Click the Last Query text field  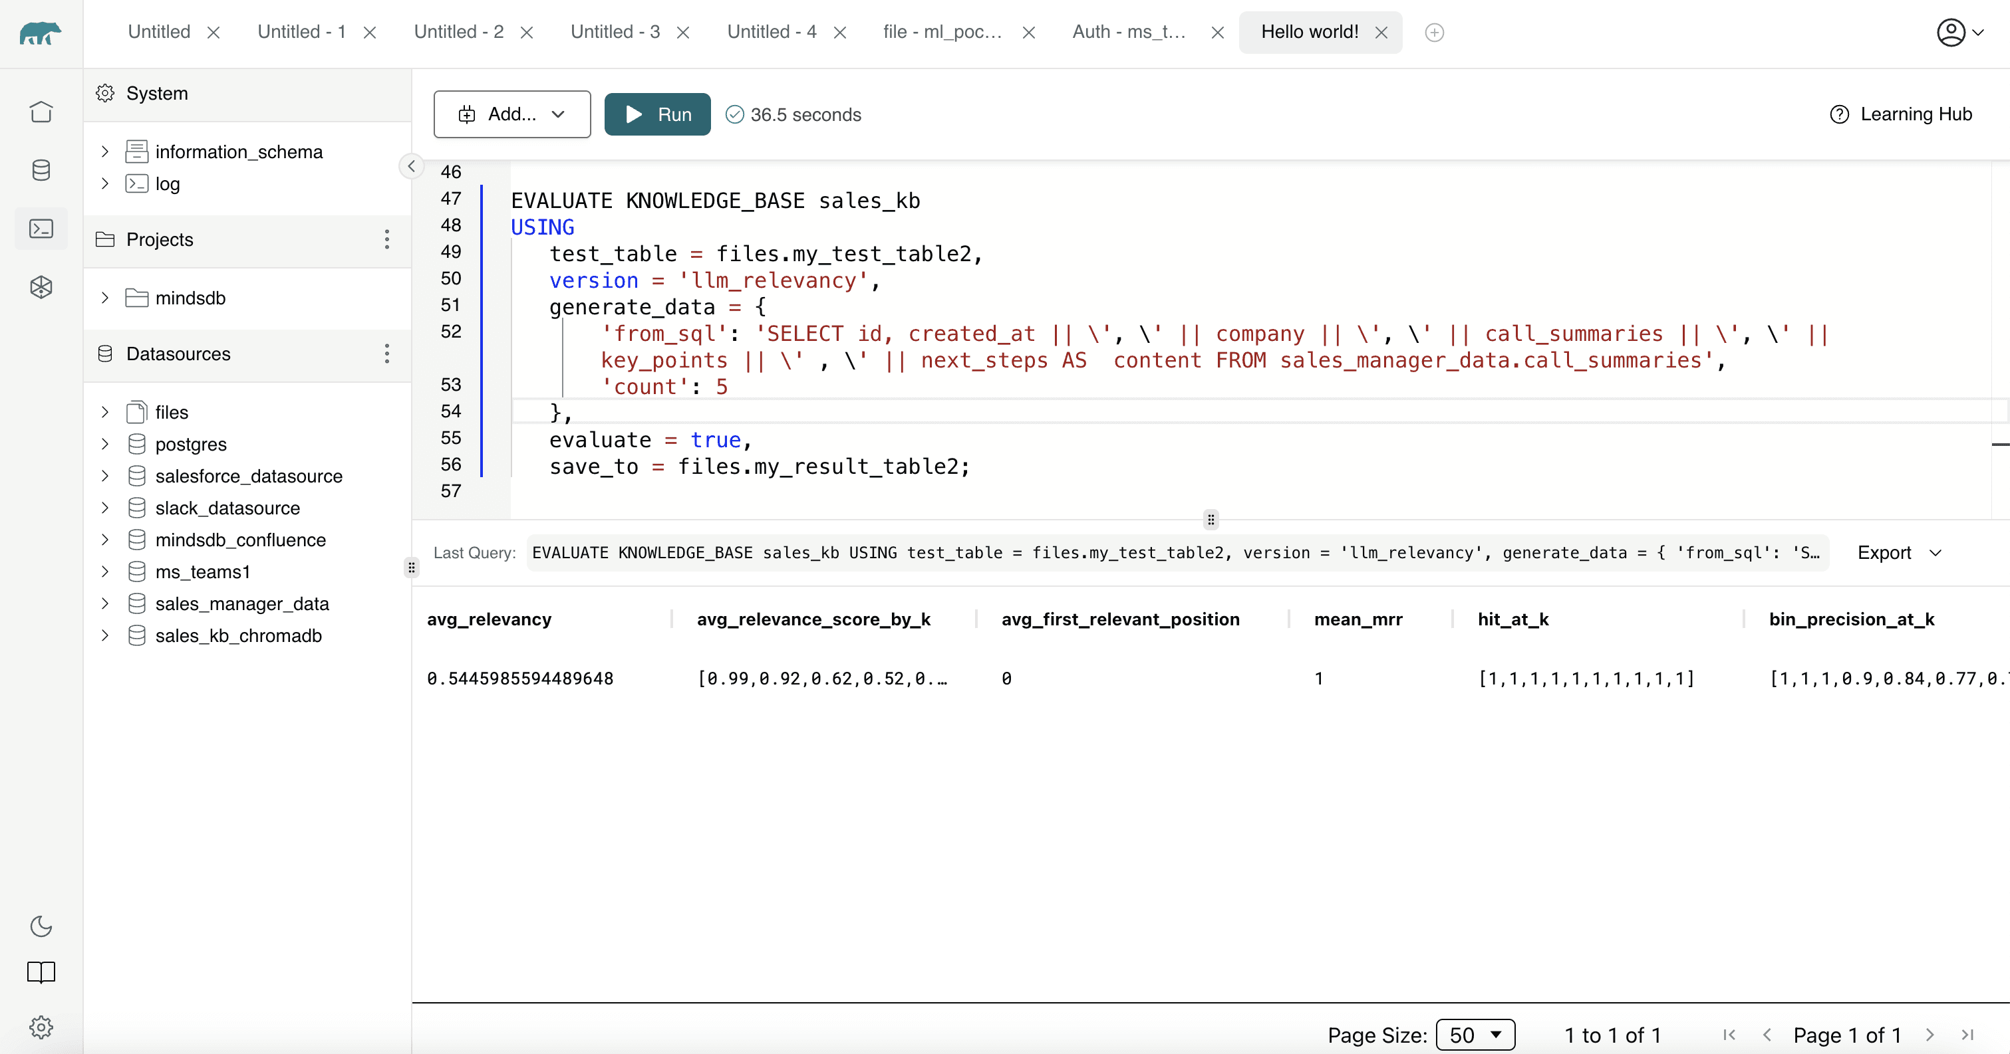click(1177, 553)
